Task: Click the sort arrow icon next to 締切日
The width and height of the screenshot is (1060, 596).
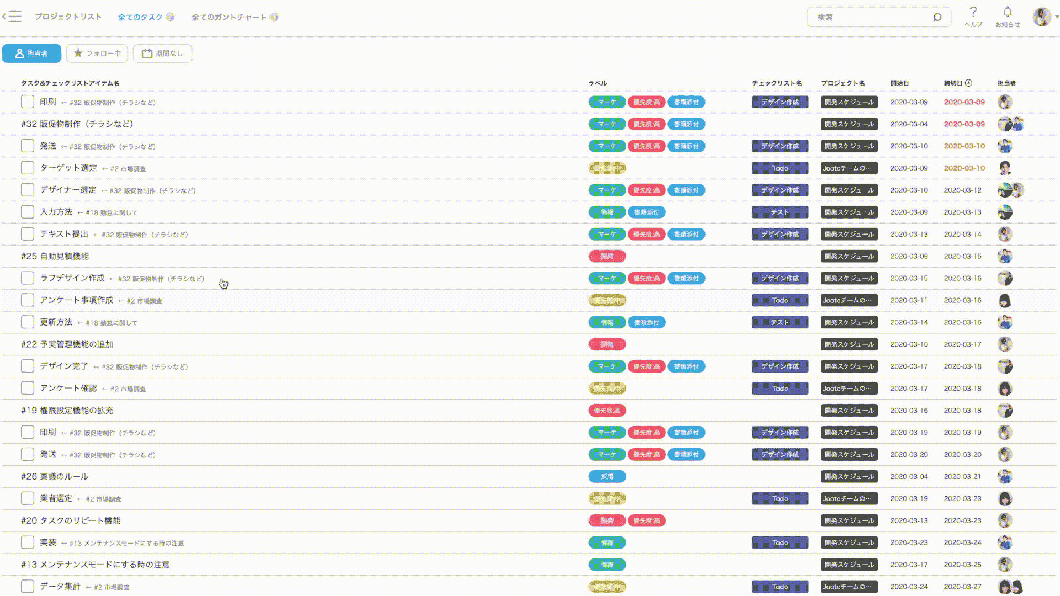Action: click(x=968, y=83)
